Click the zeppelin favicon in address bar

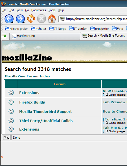[62, 19]
